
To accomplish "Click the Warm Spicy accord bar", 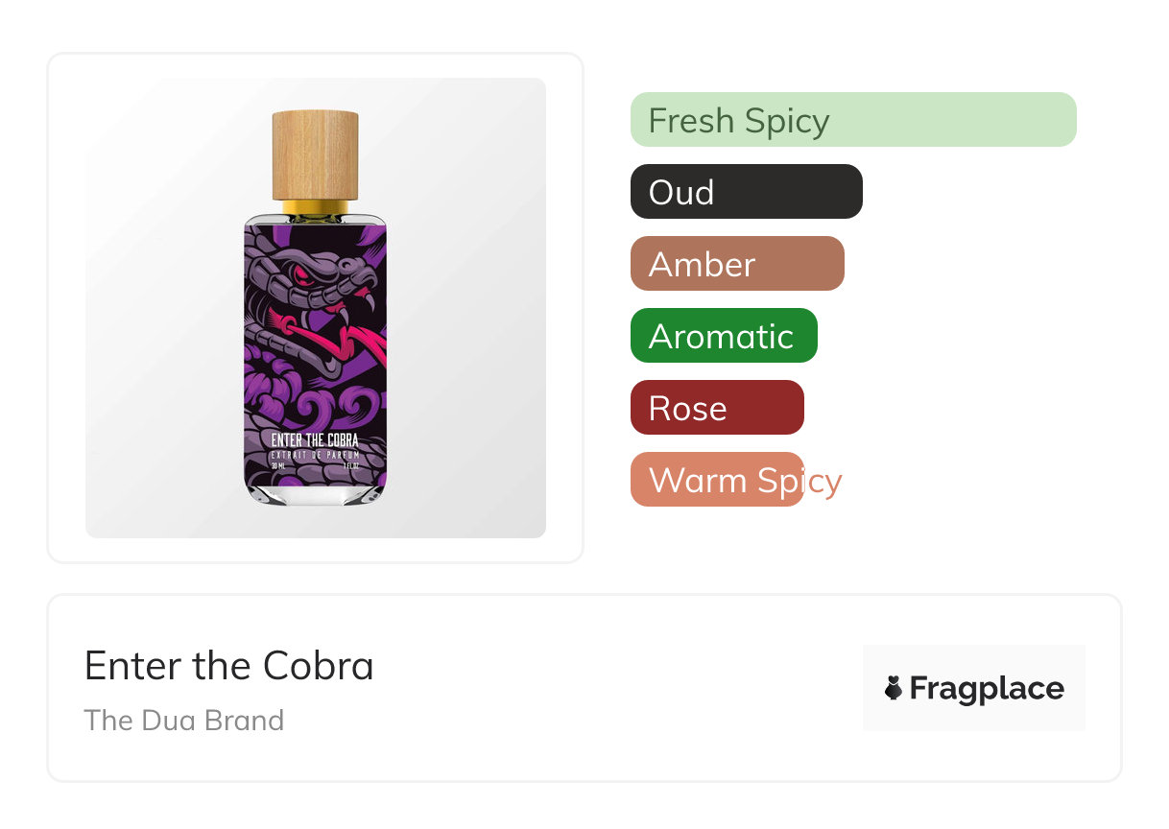I will 716,480.
